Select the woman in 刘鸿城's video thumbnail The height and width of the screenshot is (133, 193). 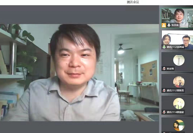pos(166,40)
